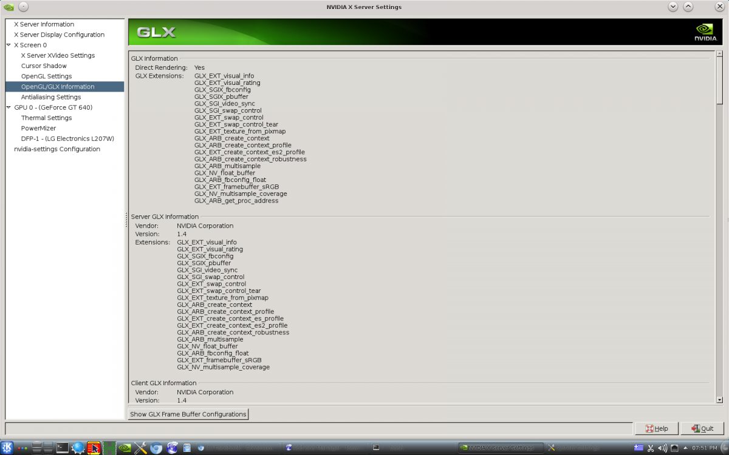Click Show GLX Frame Buffer Configurations
729x455 pixels.
(x=188, y=414)
